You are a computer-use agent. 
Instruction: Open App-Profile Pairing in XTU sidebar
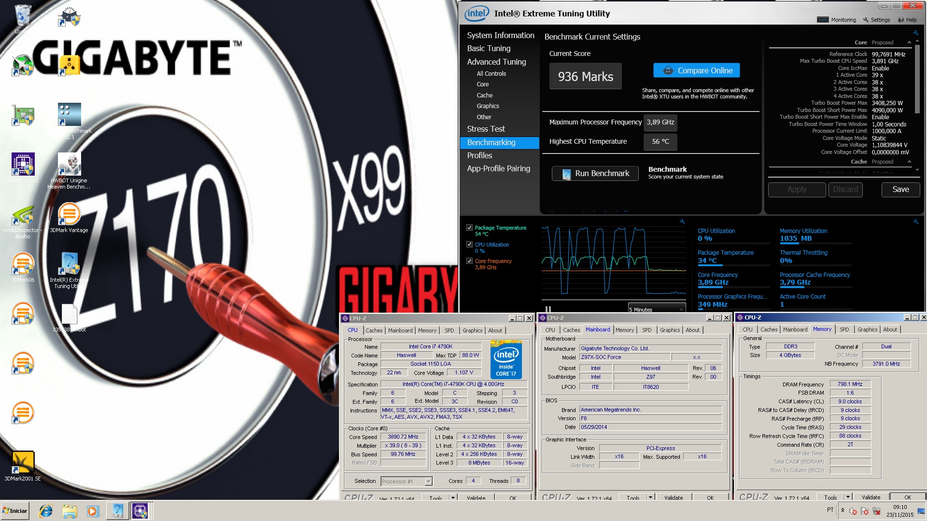click(x=499, y=168)
